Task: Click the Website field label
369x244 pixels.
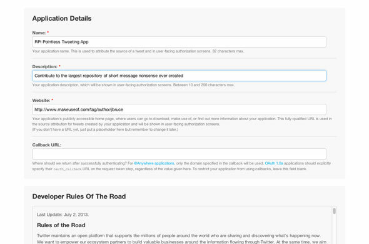Action: pyautogui.click(x=41, y=100)
